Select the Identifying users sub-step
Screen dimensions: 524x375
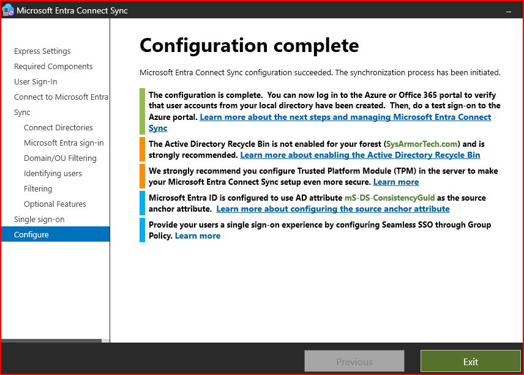(53, 174)
